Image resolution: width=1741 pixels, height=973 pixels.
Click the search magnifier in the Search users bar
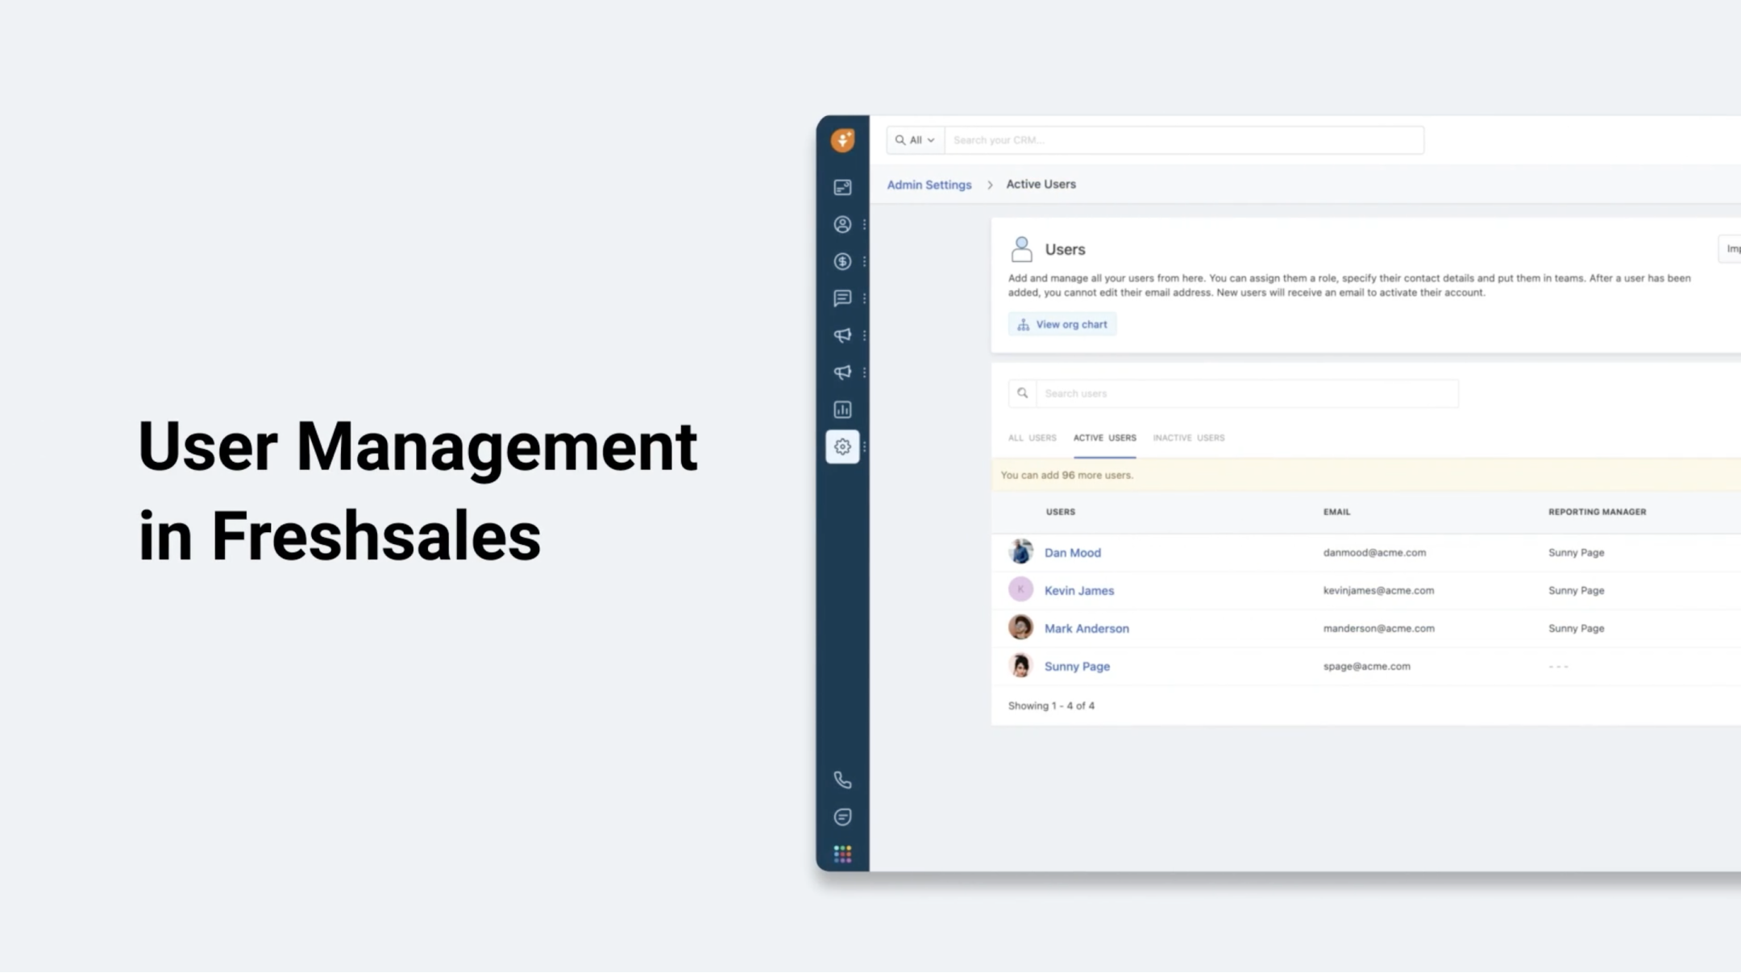[x=1022, y=393]
